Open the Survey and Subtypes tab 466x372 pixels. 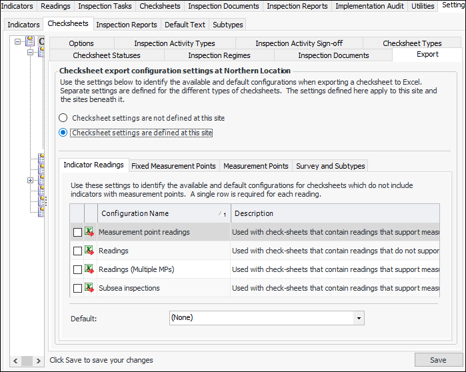329,166
